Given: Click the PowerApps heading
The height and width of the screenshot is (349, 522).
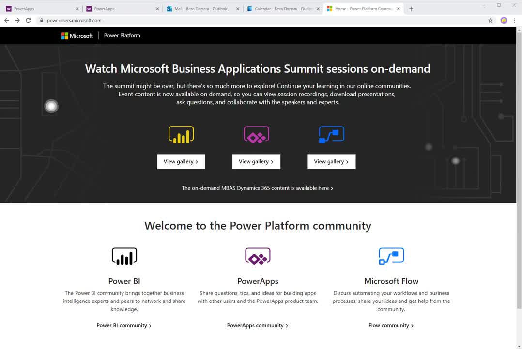Looking at the screenshot, I should coord(258,281).
